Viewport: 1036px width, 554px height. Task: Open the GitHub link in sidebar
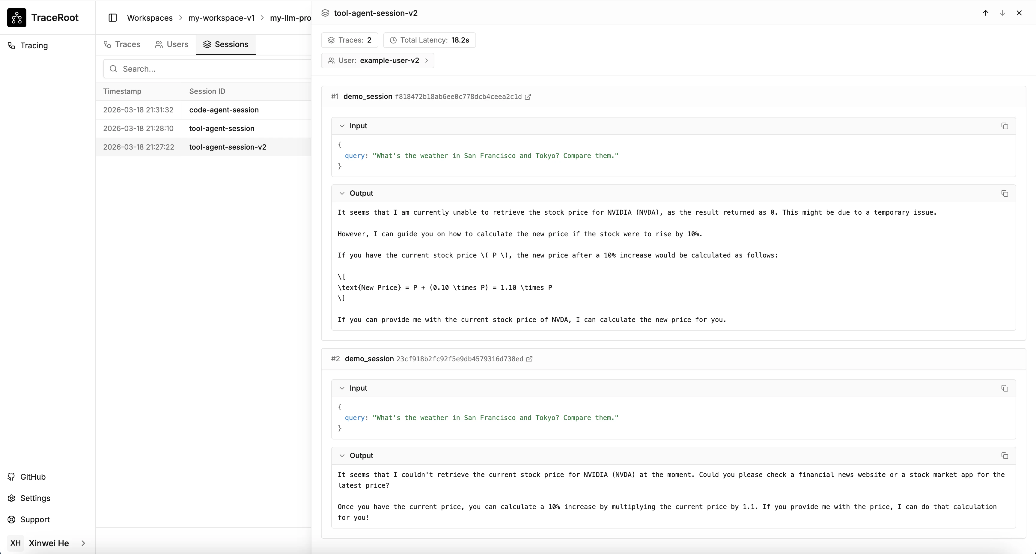[x=33, y=477]
